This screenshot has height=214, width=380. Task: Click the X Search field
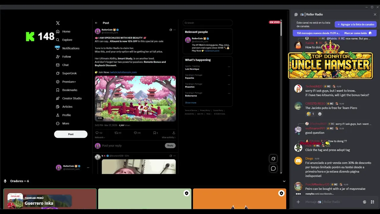pyautogui.click(x=208, y=23)
